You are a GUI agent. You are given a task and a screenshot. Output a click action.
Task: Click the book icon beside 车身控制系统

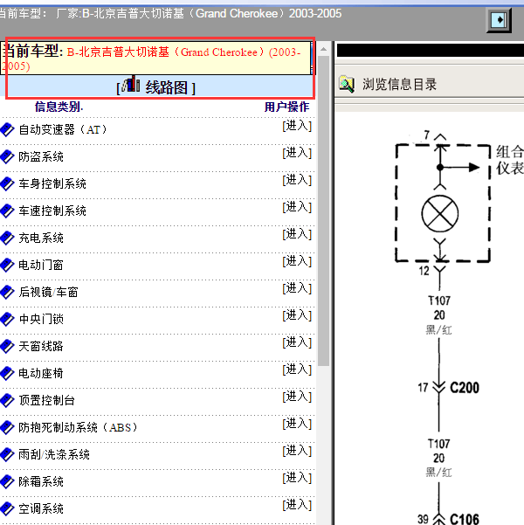coord(7,184)
